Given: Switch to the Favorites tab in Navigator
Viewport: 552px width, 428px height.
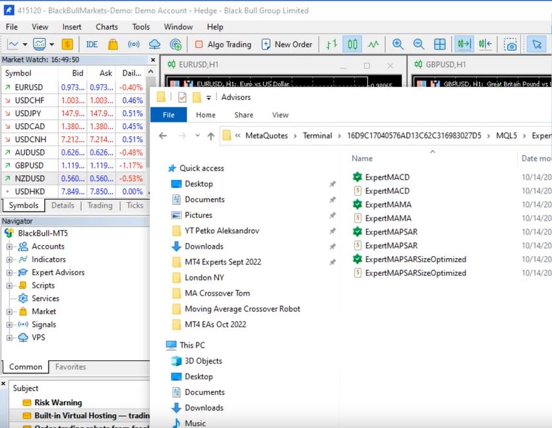Looking at the screenshot, I should click(x=70, y=367).
